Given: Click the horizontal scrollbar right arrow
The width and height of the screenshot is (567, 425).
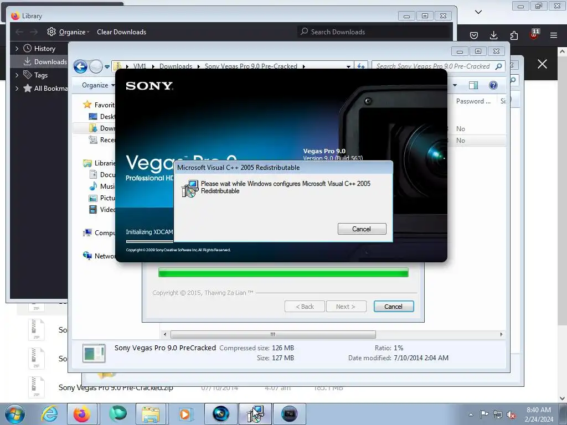Looking at the screenshot, I should click(x=501, y=334).
